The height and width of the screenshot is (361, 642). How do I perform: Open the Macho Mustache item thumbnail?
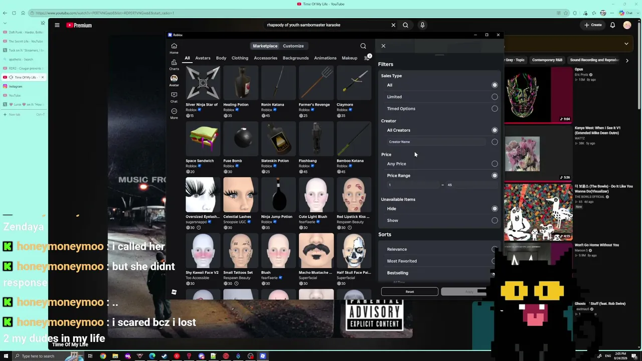point(316,251)
